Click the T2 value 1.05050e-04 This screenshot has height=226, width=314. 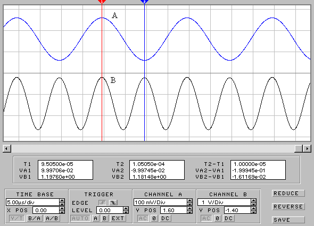coord(148,164)
